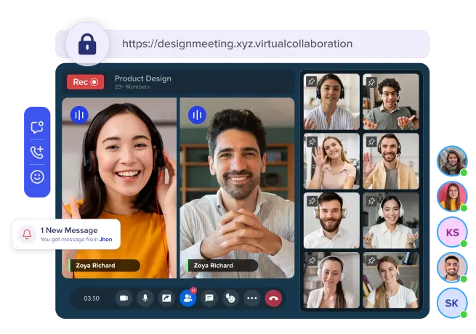476x334 pixels.
Task: Open the reactions hand-smiley toolbar icon
Action: tap(230, 298)
